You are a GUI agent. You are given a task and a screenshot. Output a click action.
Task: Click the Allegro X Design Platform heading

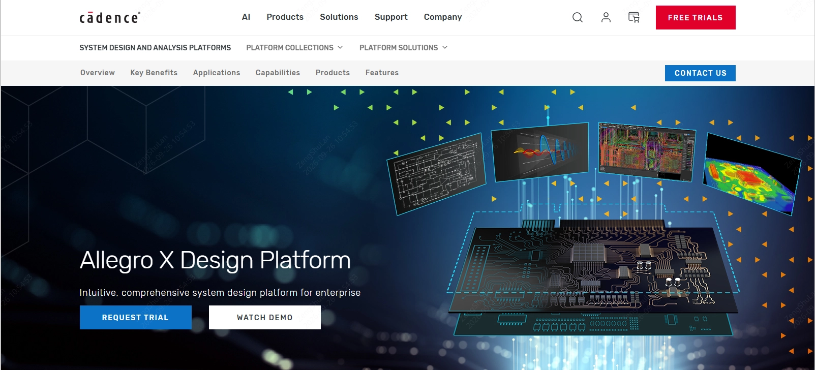pyautogui.click(x=216, y=260)
